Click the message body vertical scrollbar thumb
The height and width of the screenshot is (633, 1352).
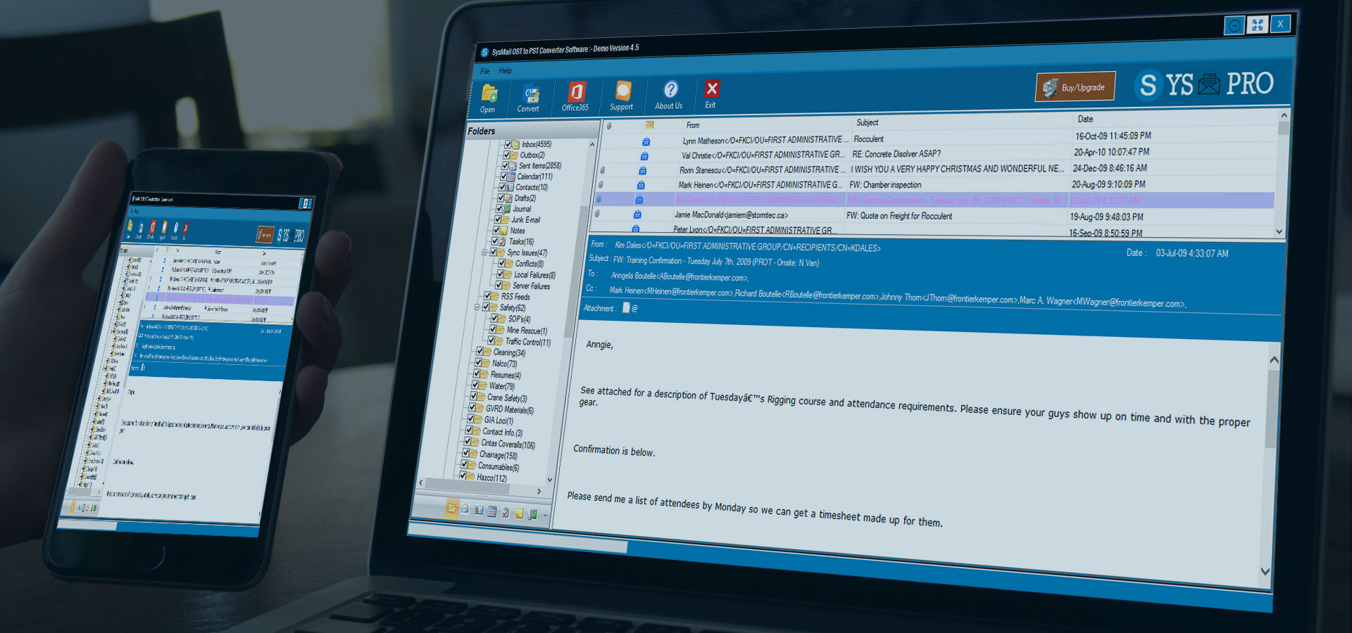pyautogui.click(x=1272, y=409)
